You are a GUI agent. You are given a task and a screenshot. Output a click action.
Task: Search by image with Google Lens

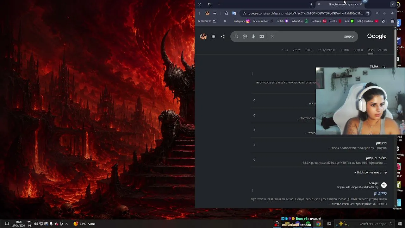(245, 36)
